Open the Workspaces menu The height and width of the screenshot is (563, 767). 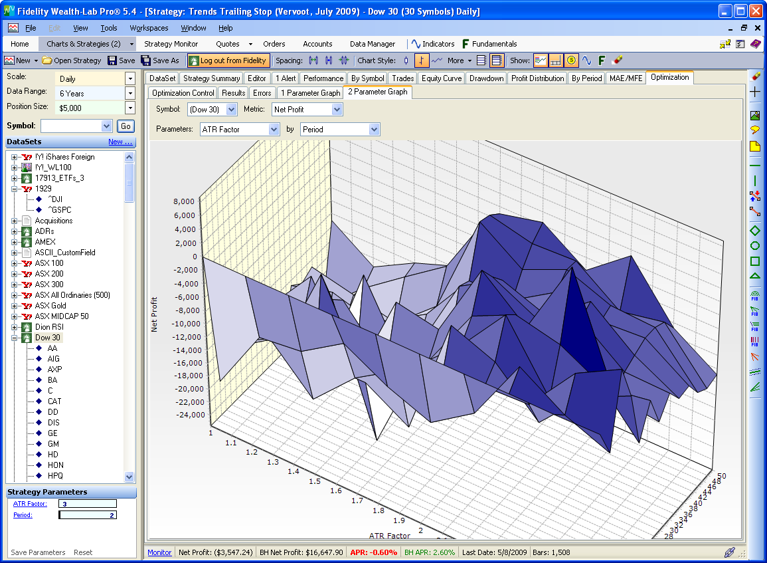click(x=149, y=28)
